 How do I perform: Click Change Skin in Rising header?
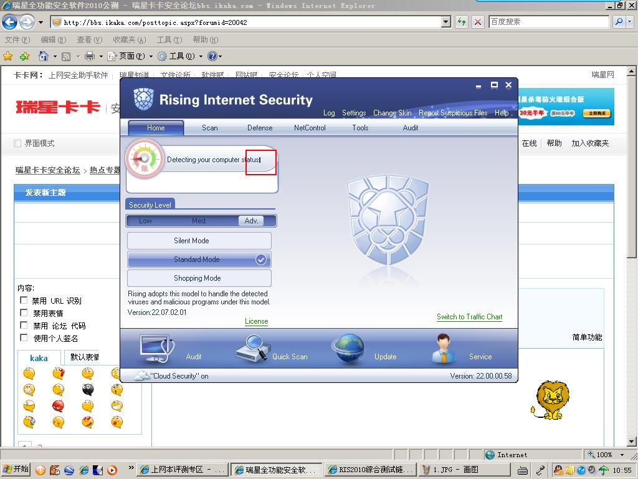(393, 113)
